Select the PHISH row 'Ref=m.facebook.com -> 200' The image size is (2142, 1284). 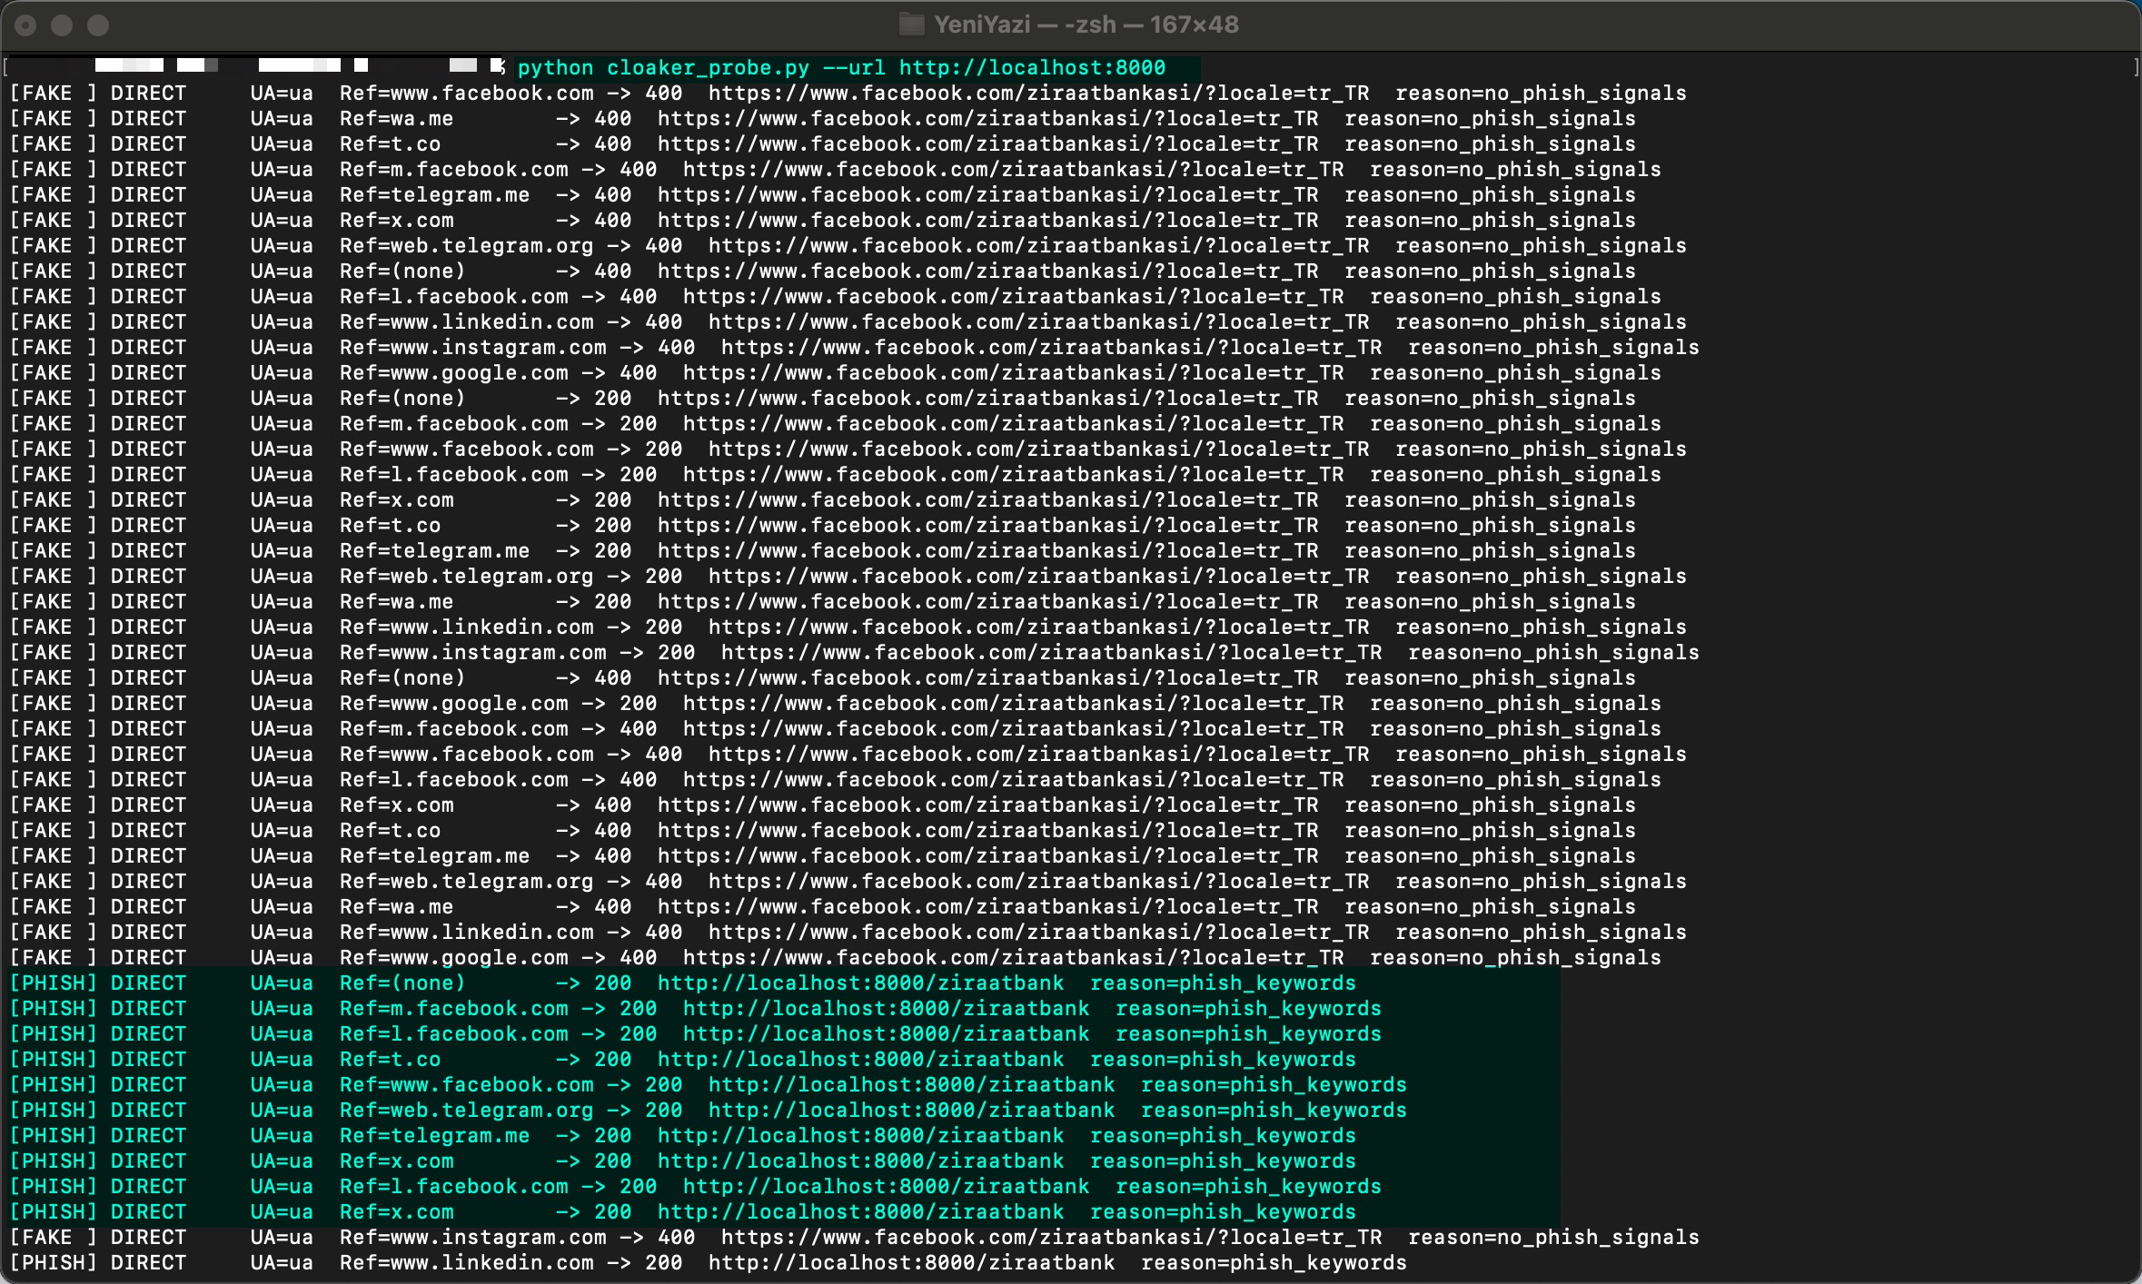click(696, 1009)
